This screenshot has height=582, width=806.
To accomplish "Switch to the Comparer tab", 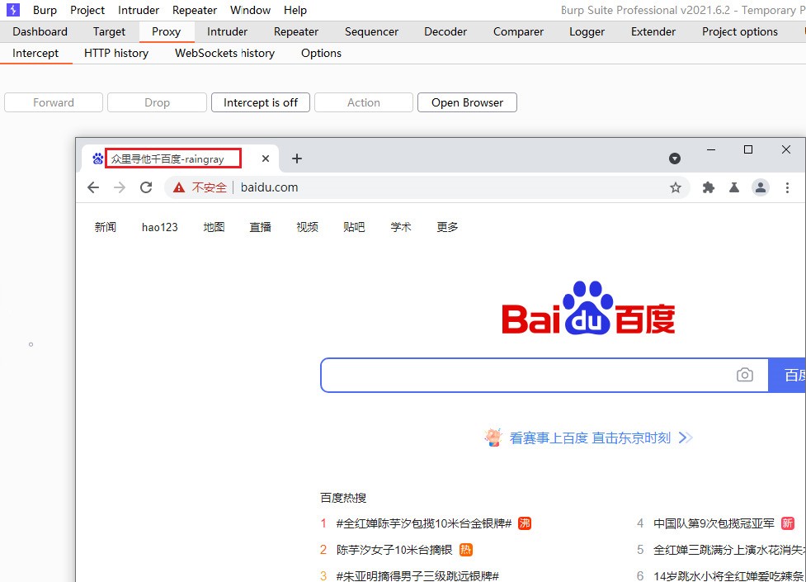I will click(x=518, y=31).
